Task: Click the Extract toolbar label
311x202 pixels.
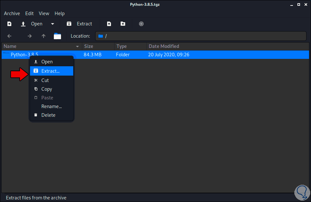Action: (x=85, y=24)
